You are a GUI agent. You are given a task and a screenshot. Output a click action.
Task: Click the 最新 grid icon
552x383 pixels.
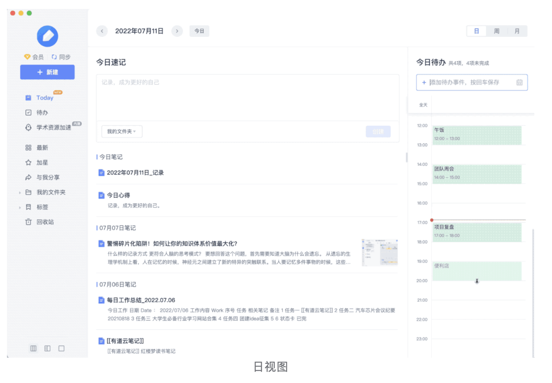[28, 147]
